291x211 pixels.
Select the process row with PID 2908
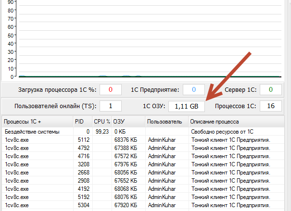(x=17, y=180)
